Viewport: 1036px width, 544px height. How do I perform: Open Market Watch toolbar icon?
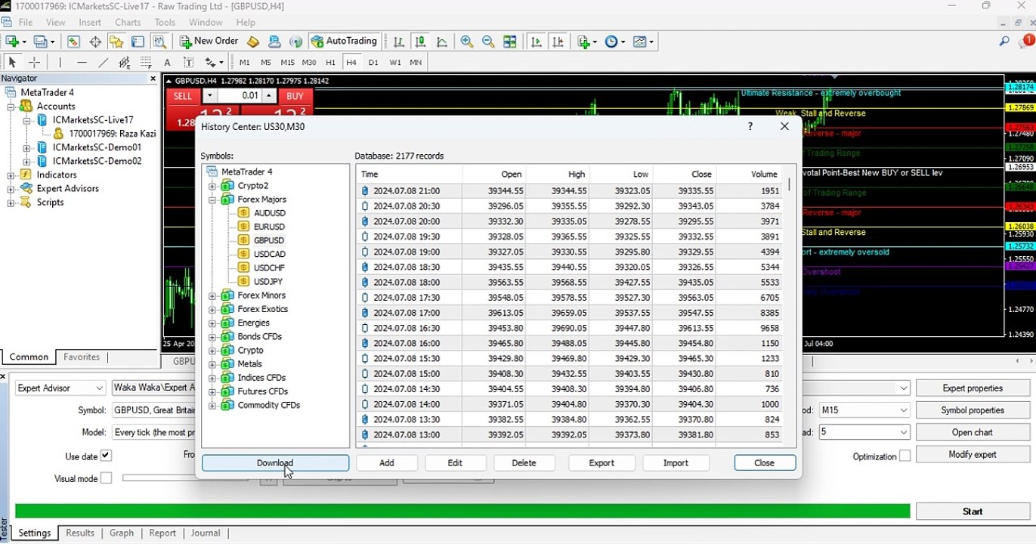[73, 42]
